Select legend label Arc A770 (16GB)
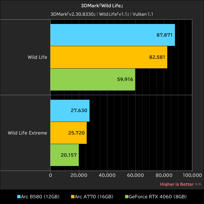Viewport: 204px width, 204px height. (x=94, y=197)
